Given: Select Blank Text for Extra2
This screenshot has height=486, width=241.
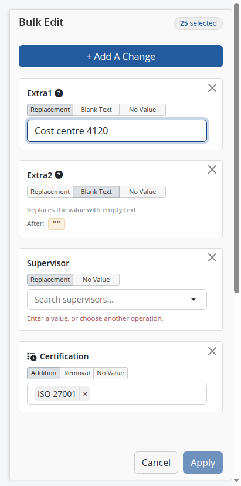Looking at the screenshot, I should [96, 192].
